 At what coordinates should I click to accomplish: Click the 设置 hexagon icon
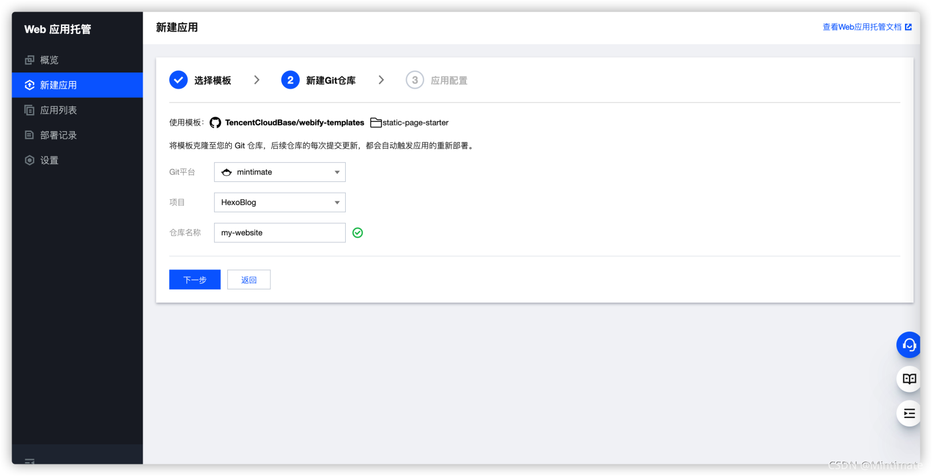[29, 160]
